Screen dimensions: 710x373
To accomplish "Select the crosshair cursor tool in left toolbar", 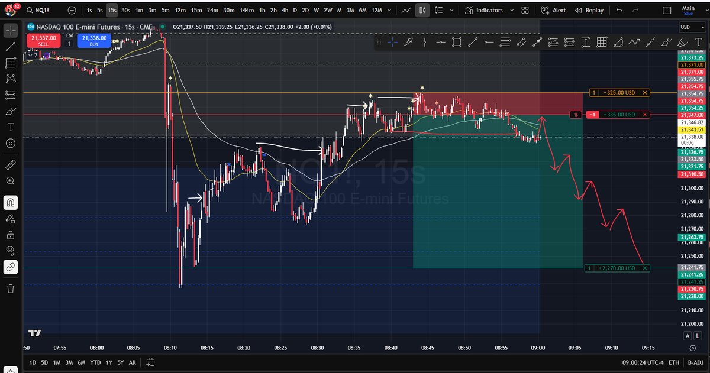I will (11, 30).
